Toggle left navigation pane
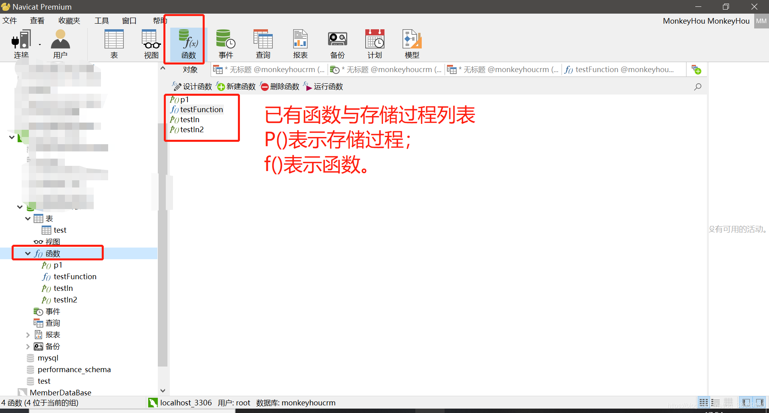The image size is (769, 413). [x=746, y=402]
